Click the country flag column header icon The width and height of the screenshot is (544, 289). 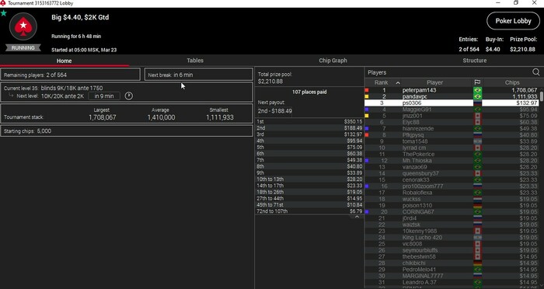pyautogui.click(x=477, y=82)
